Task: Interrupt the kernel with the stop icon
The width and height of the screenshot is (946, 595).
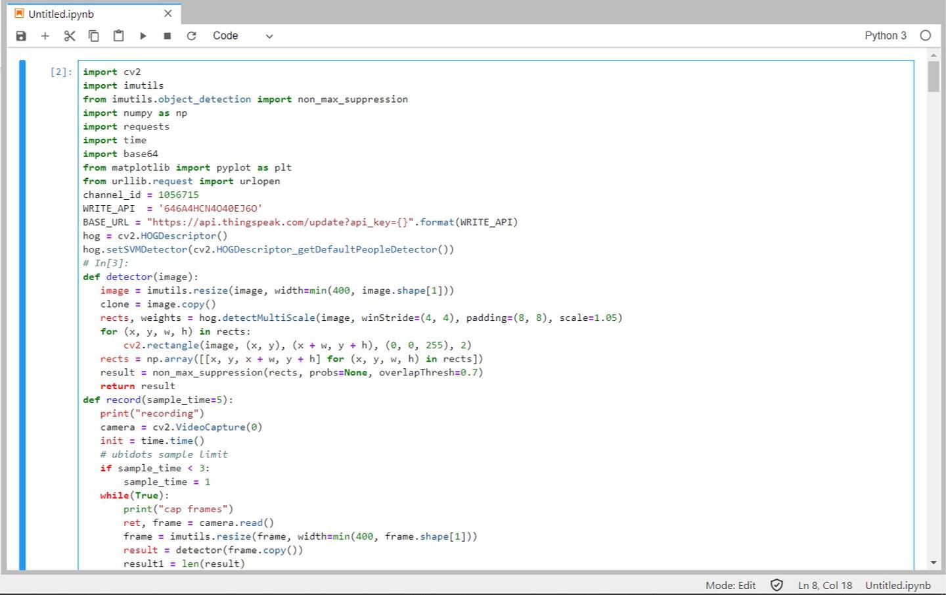Action: click(x=167, y=36)
